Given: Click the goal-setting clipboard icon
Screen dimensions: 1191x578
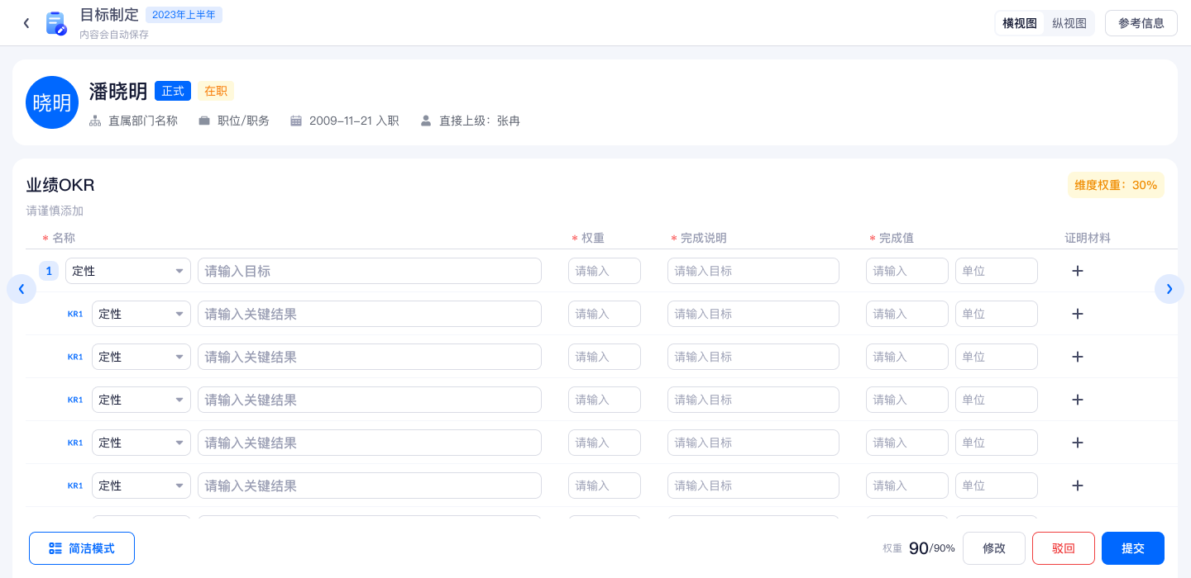Looking at the screenshot, I should 55,23.
